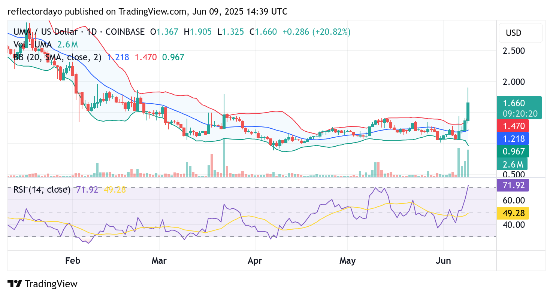Click the red 1.470 price axis label
The height and width of the screenshot is (297, 553).
click(513, 126)
